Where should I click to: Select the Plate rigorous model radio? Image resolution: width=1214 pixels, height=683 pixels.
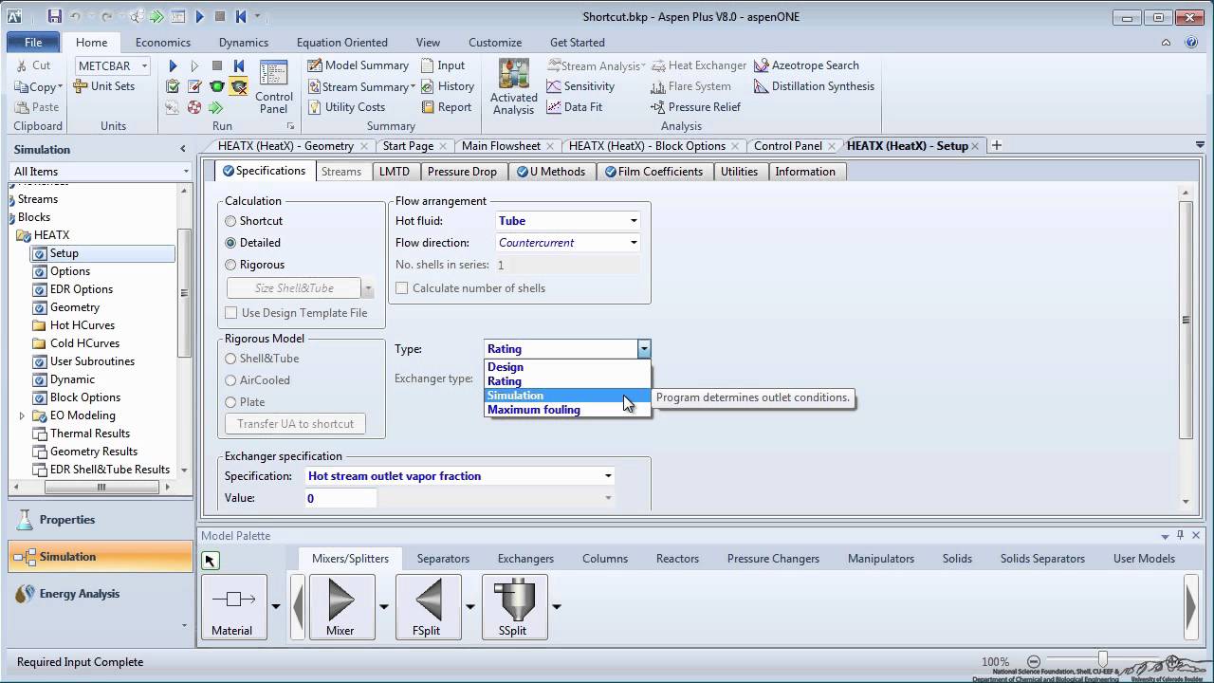(230, 402)
